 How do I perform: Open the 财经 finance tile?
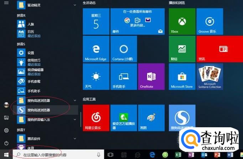(x=182, y=49)
